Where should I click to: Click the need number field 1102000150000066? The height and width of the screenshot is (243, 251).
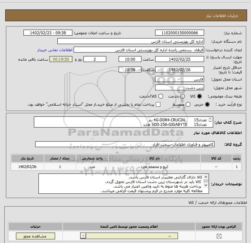tap(179, 33)
